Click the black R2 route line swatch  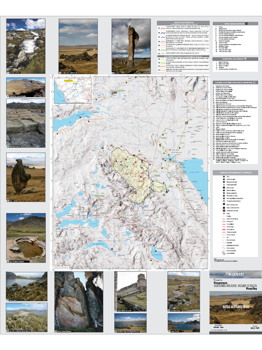click(x=163, y=33)
